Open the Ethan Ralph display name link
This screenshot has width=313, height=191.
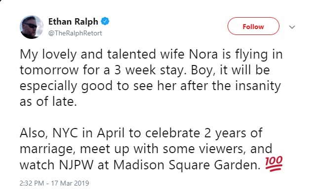(x=73, y=22)
